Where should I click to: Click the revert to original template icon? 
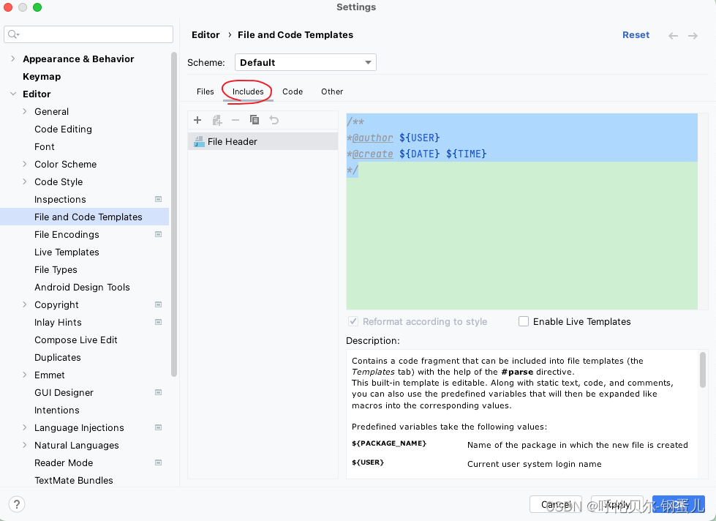(x=274, y=120)
